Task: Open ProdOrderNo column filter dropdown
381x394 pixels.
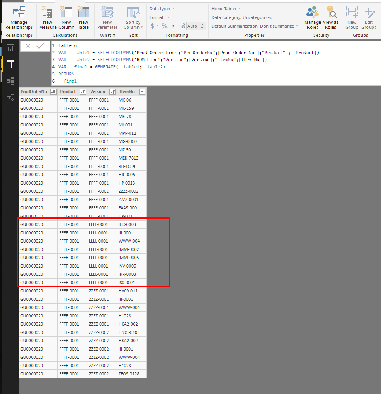Action: [53, 92]
